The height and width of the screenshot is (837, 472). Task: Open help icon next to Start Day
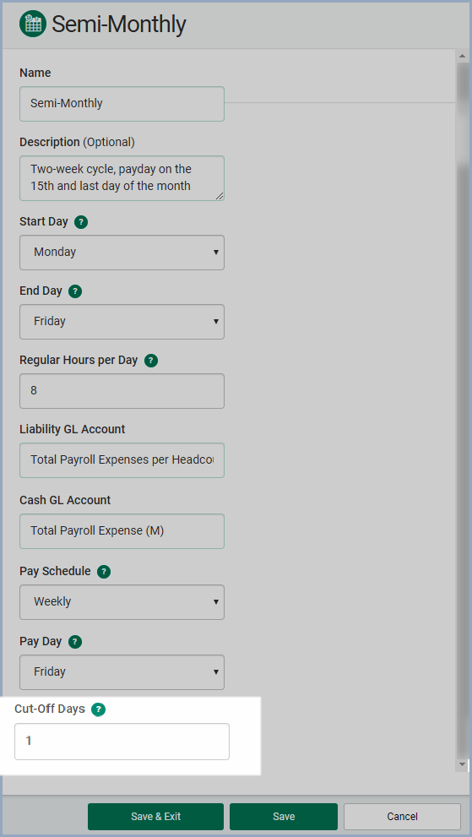[x=81, y=222]
